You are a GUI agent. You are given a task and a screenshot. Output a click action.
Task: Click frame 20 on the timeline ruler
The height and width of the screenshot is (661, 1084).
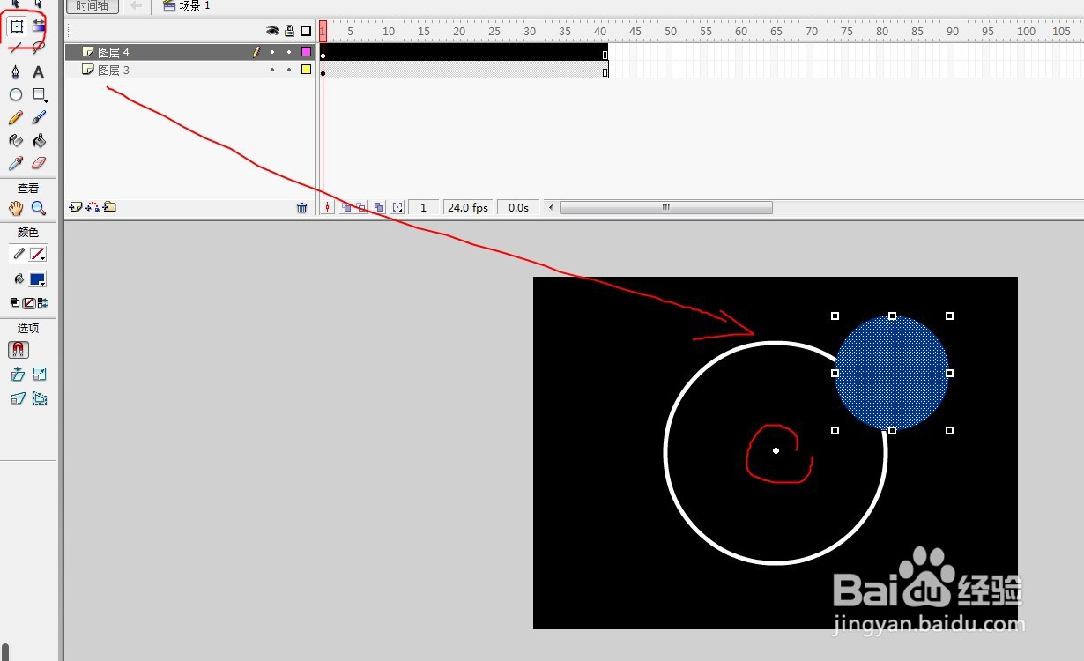(459, 31)
